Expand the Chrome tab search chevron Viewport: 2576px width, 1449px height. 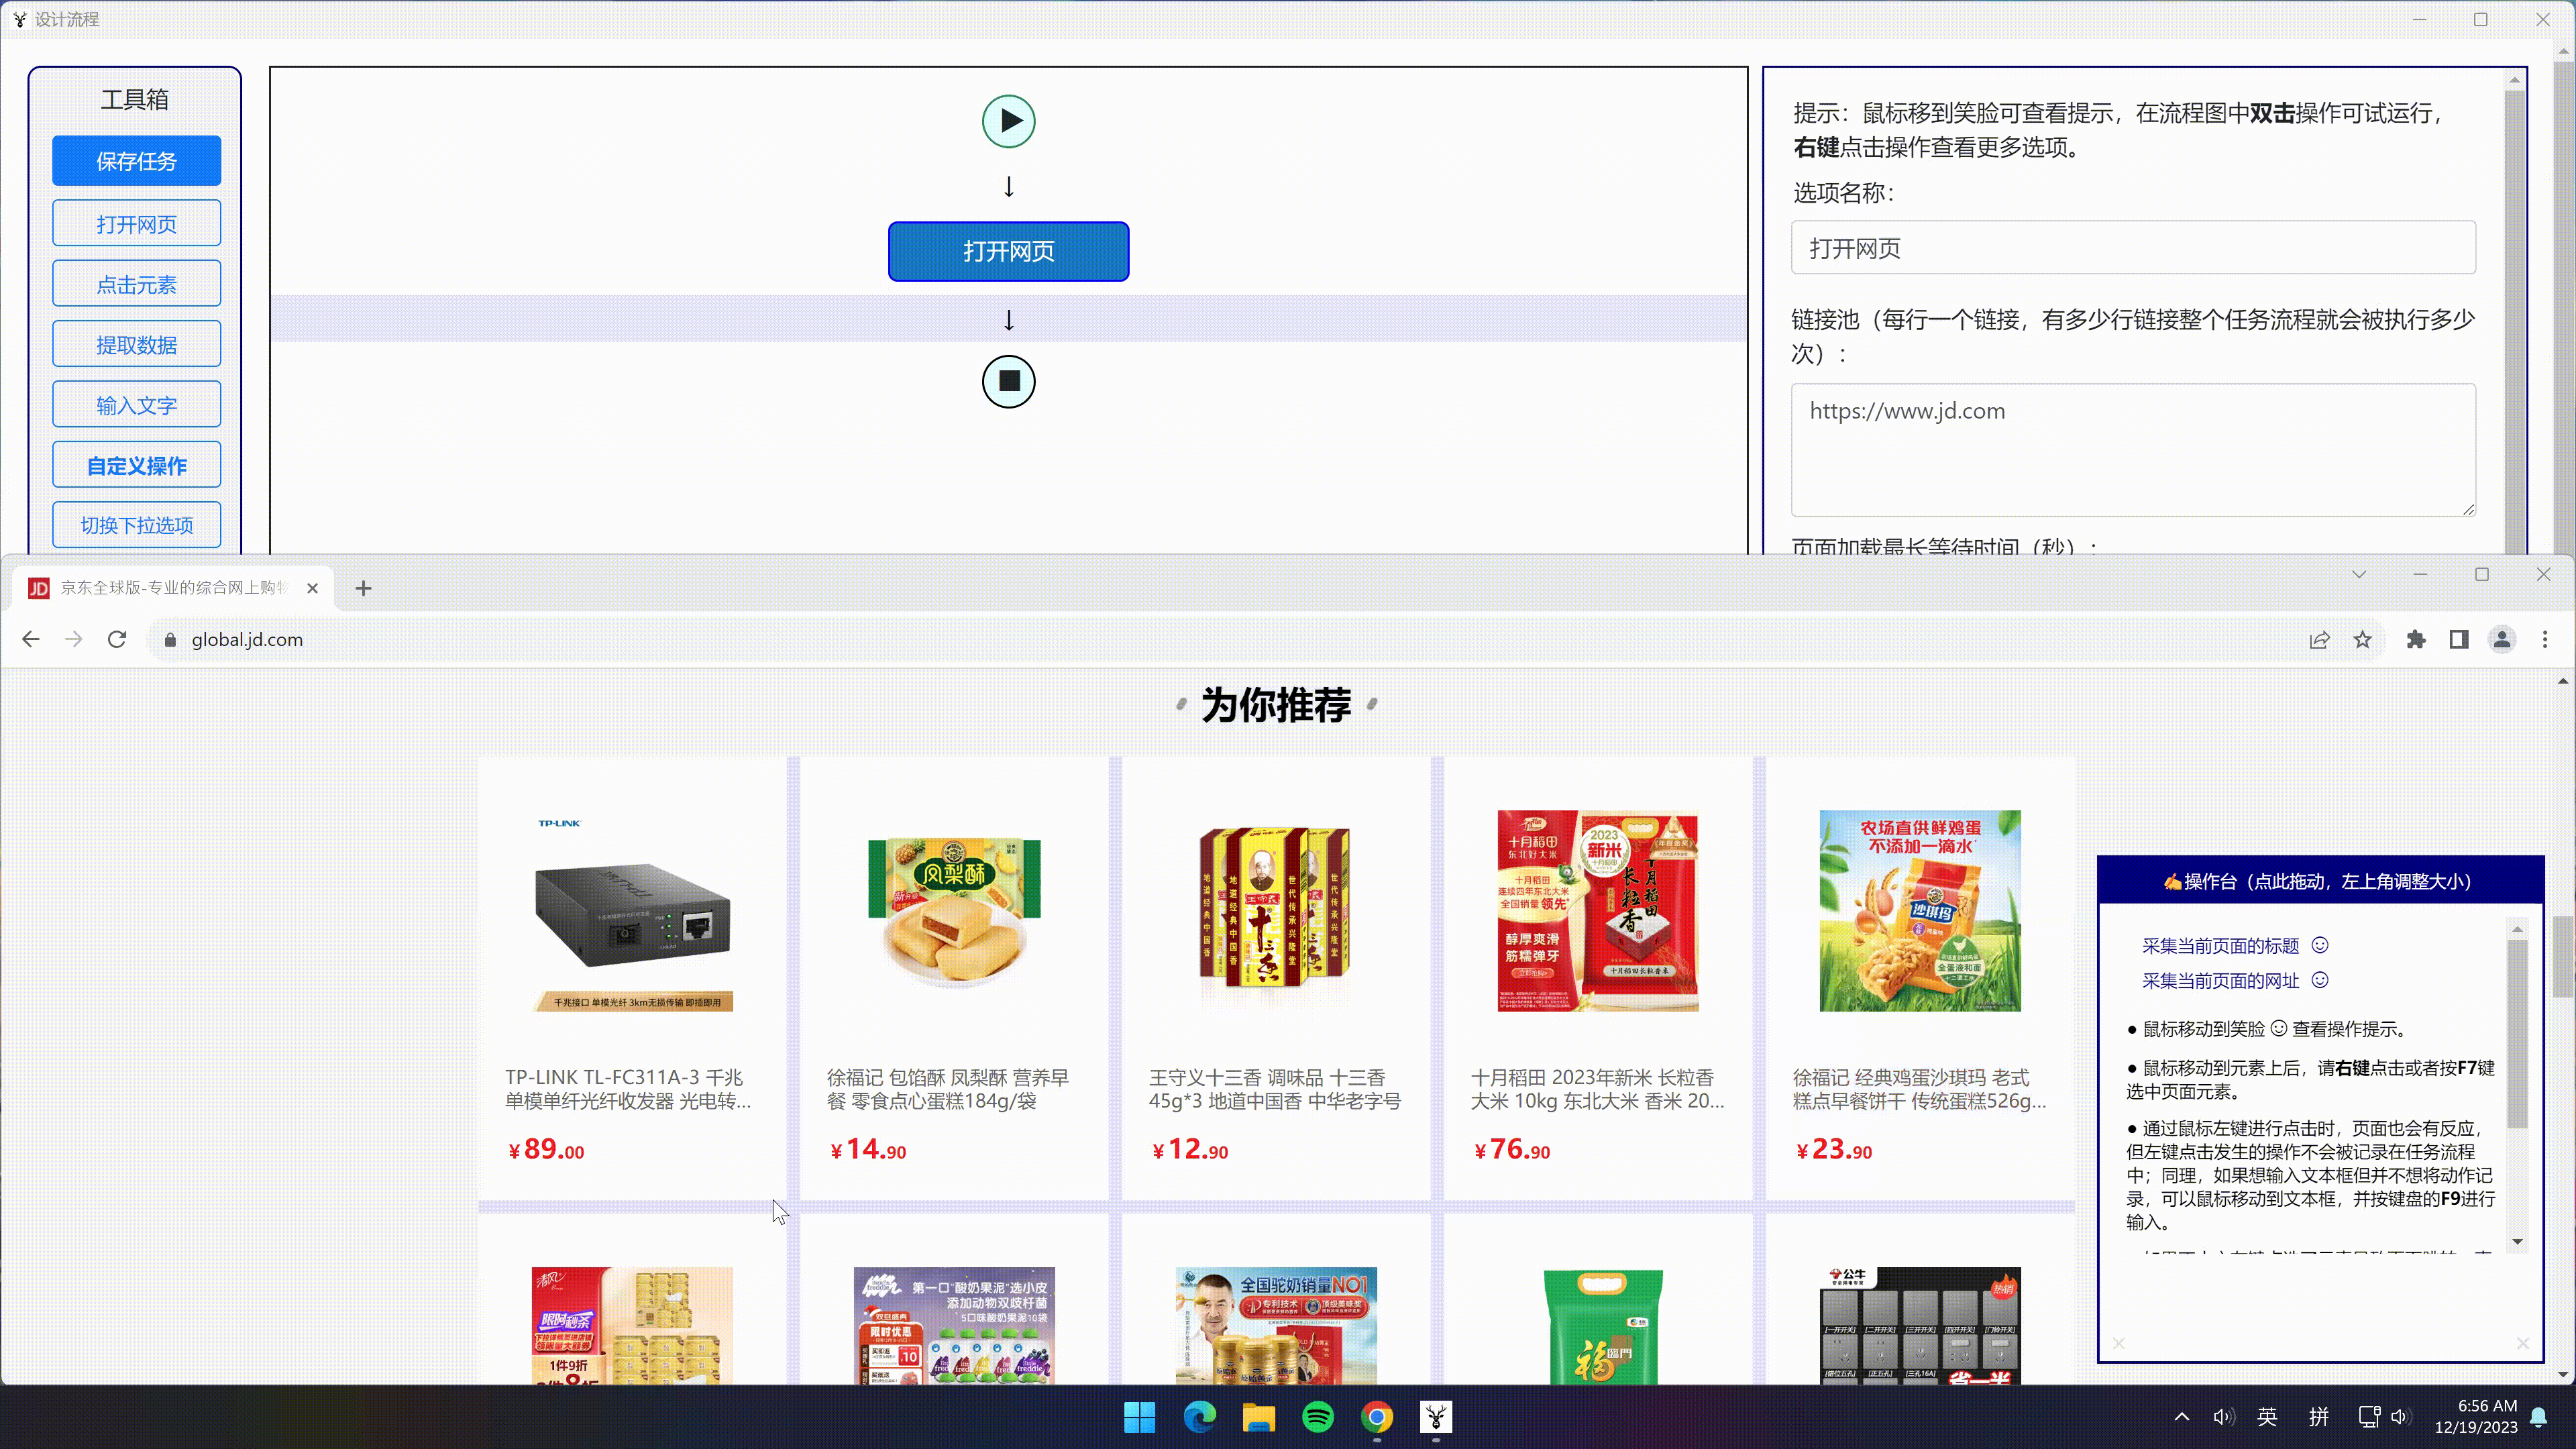tap(2359, 574)
